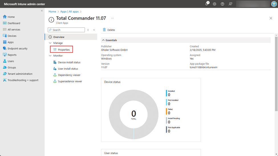Collapse the left navigation sidebar

[x=42, y=11]
